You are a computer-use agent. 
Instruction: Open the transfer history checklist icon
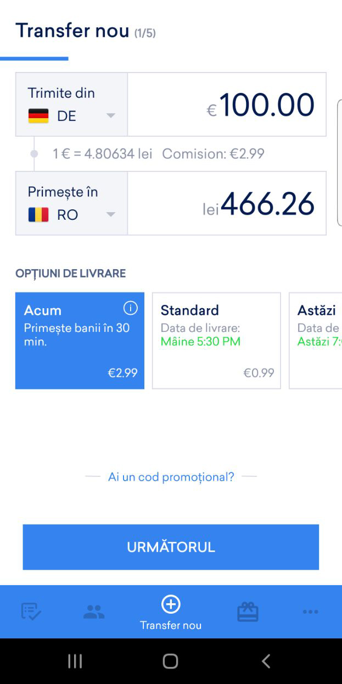tap(31, 611)
